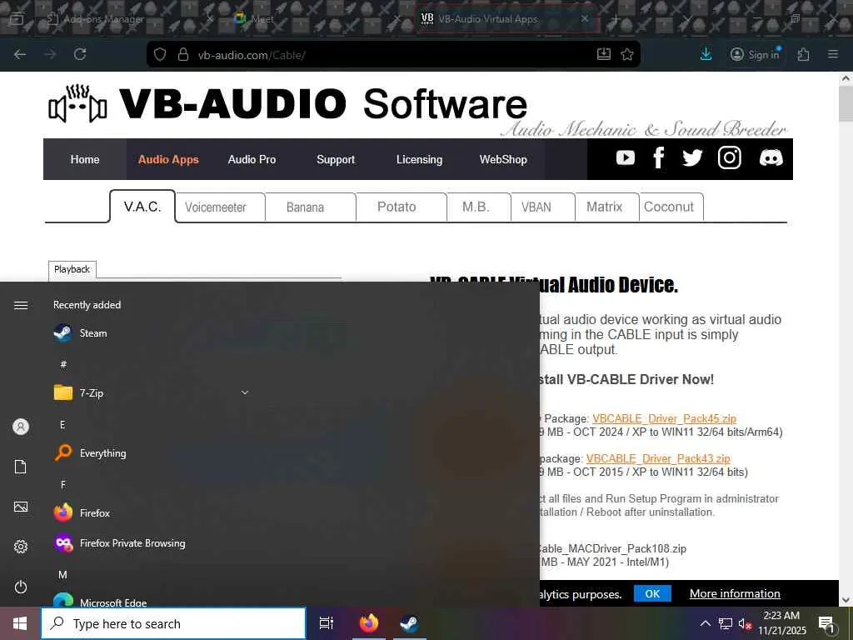Open the Firefox extensions puzzle icon
853x640 pixels.
(x=803, y=54)
